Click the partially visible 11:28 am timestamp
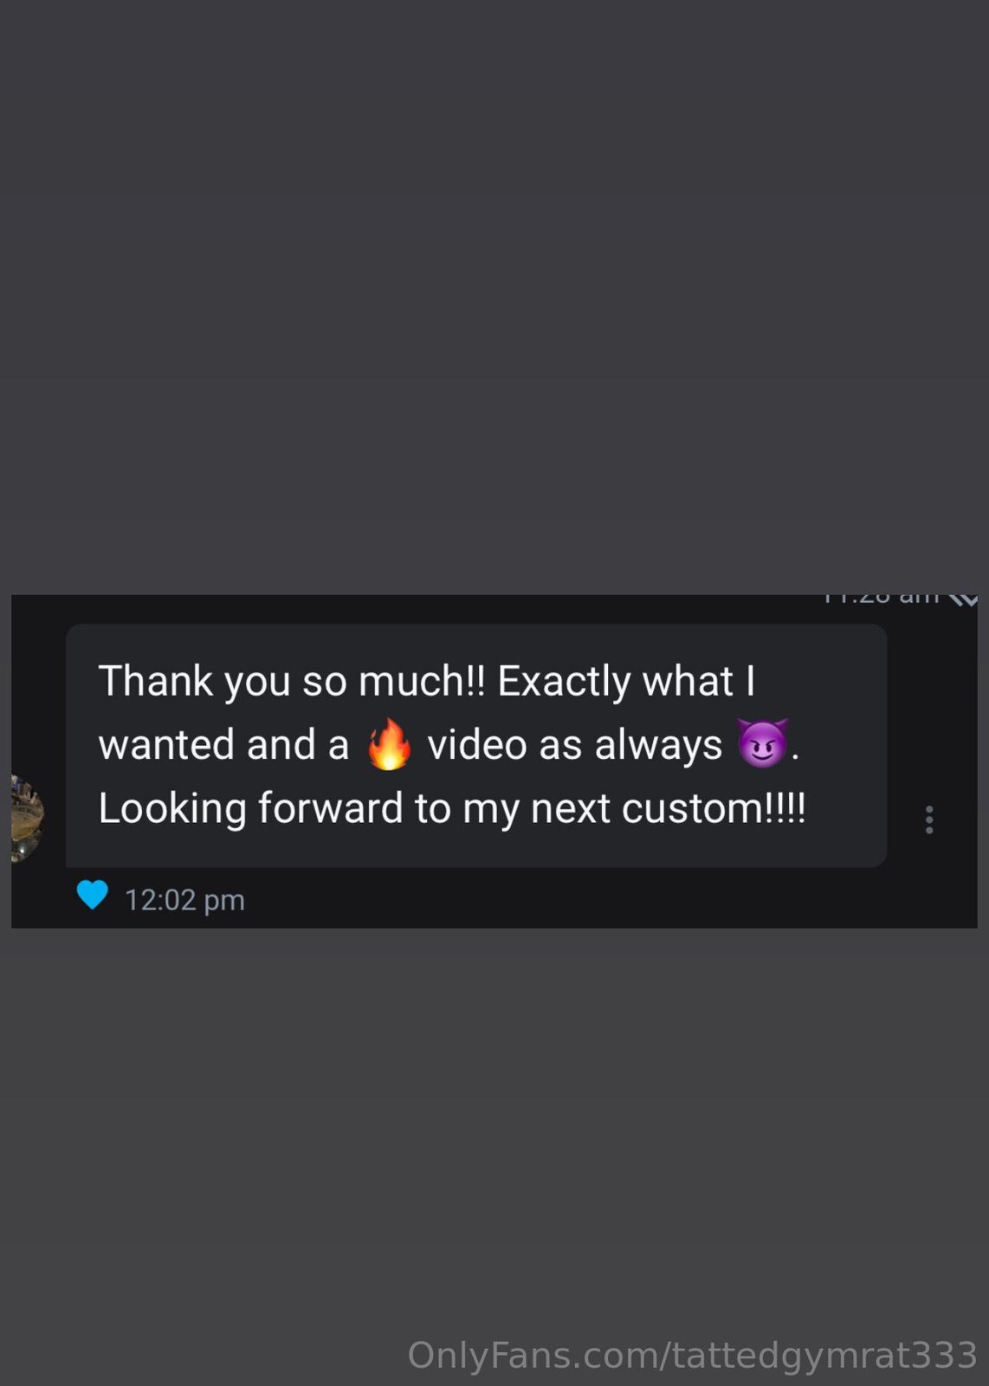This screenshot has height=1386, width=989. tap(881, 599)
